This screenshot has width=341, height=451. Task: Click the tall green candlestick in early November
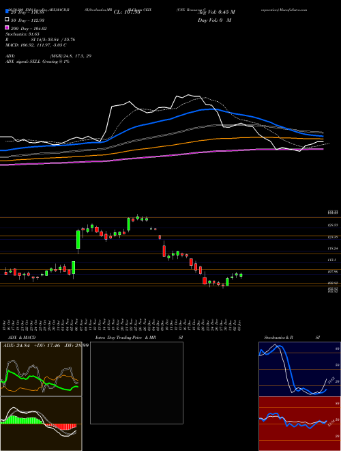point(78,239)
